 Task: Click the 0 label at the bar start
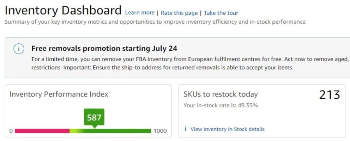pyautogui.click(x=11, y=131)
